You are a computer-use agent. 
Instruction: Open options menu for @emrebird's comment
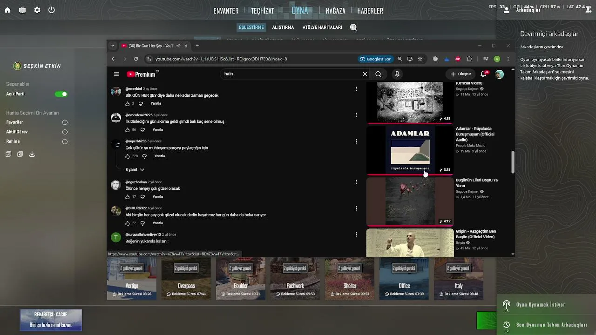(x=356, y=89)
